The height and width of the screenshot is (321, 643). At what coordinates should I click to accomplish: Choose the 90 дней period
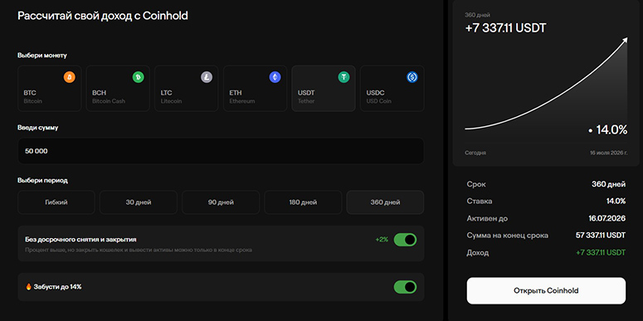click(x=221, y=202)
